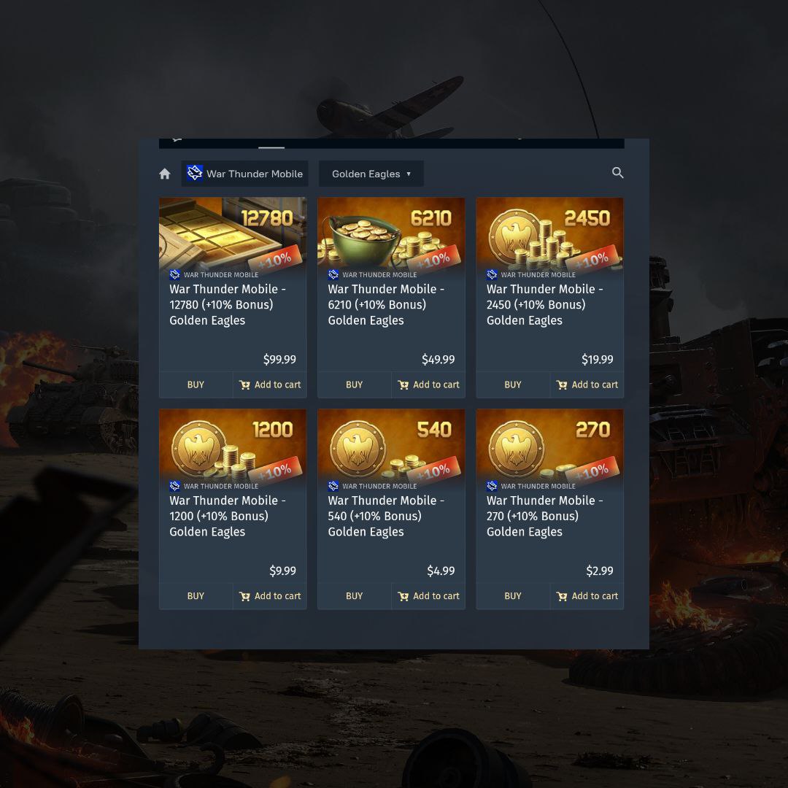The width and height of the screenshot is (788, 788).
Task: Open the 540 (+10% Bonus) Golden Eagles title
Action: (x=386, y=516)
